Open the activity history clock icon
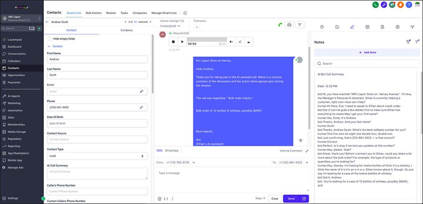Image resolution: width=423 pixels, height=204 pixels. [322, 27]
